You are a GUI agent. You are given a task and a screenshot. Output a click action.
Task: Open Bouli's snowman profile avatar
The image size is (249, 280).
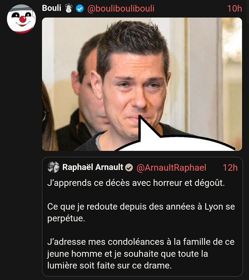point(21,19)
